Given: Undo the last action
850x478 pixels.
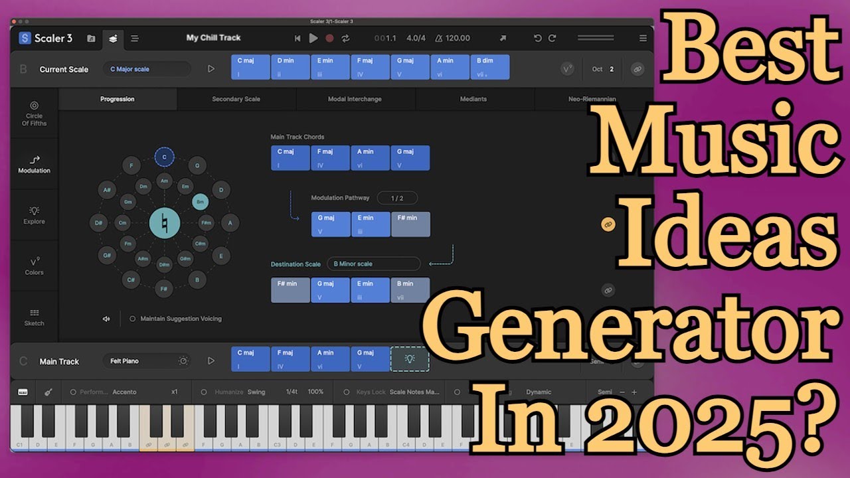Looking at the screenshot, I should click(538, 39).
